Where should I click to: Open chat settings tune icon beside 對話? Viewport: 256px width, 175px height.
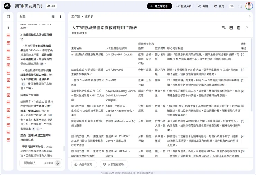click(53, 17)
